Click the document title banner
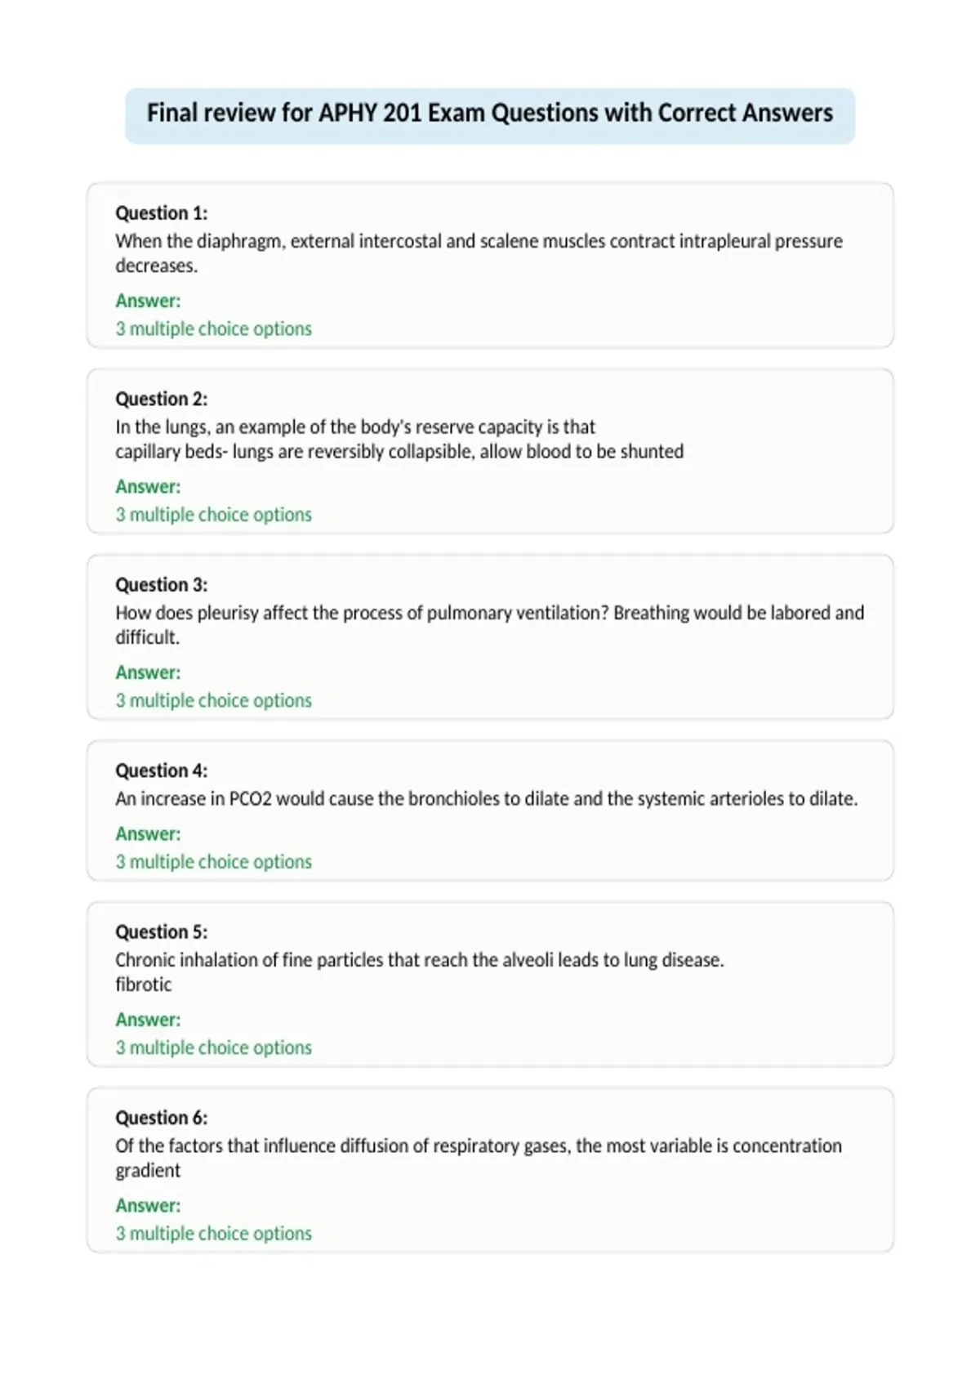This screenshot has height=1389, width=980. [x=490, y=115]
